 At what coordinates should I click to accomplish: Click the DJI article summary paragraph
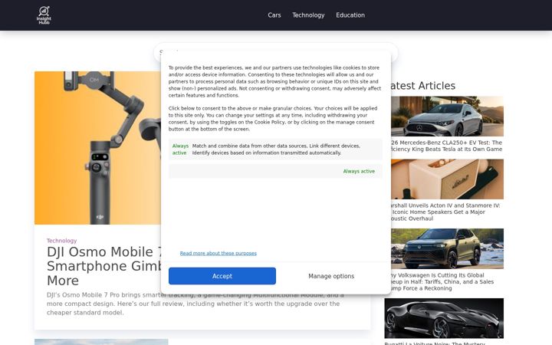click(195, 304)
